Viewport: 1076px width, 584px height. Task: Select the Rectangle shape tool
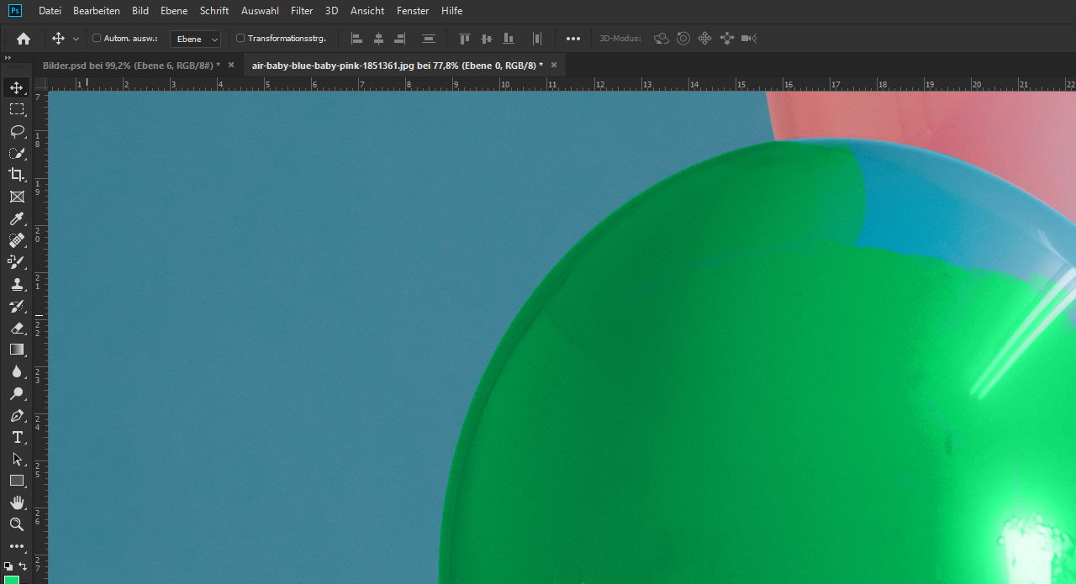(17, 481)
